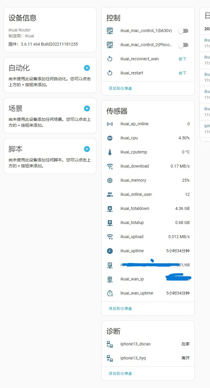This screenshot has width=210, height=388.
Task: Add a new automation with plus icon
Action: 87,68
